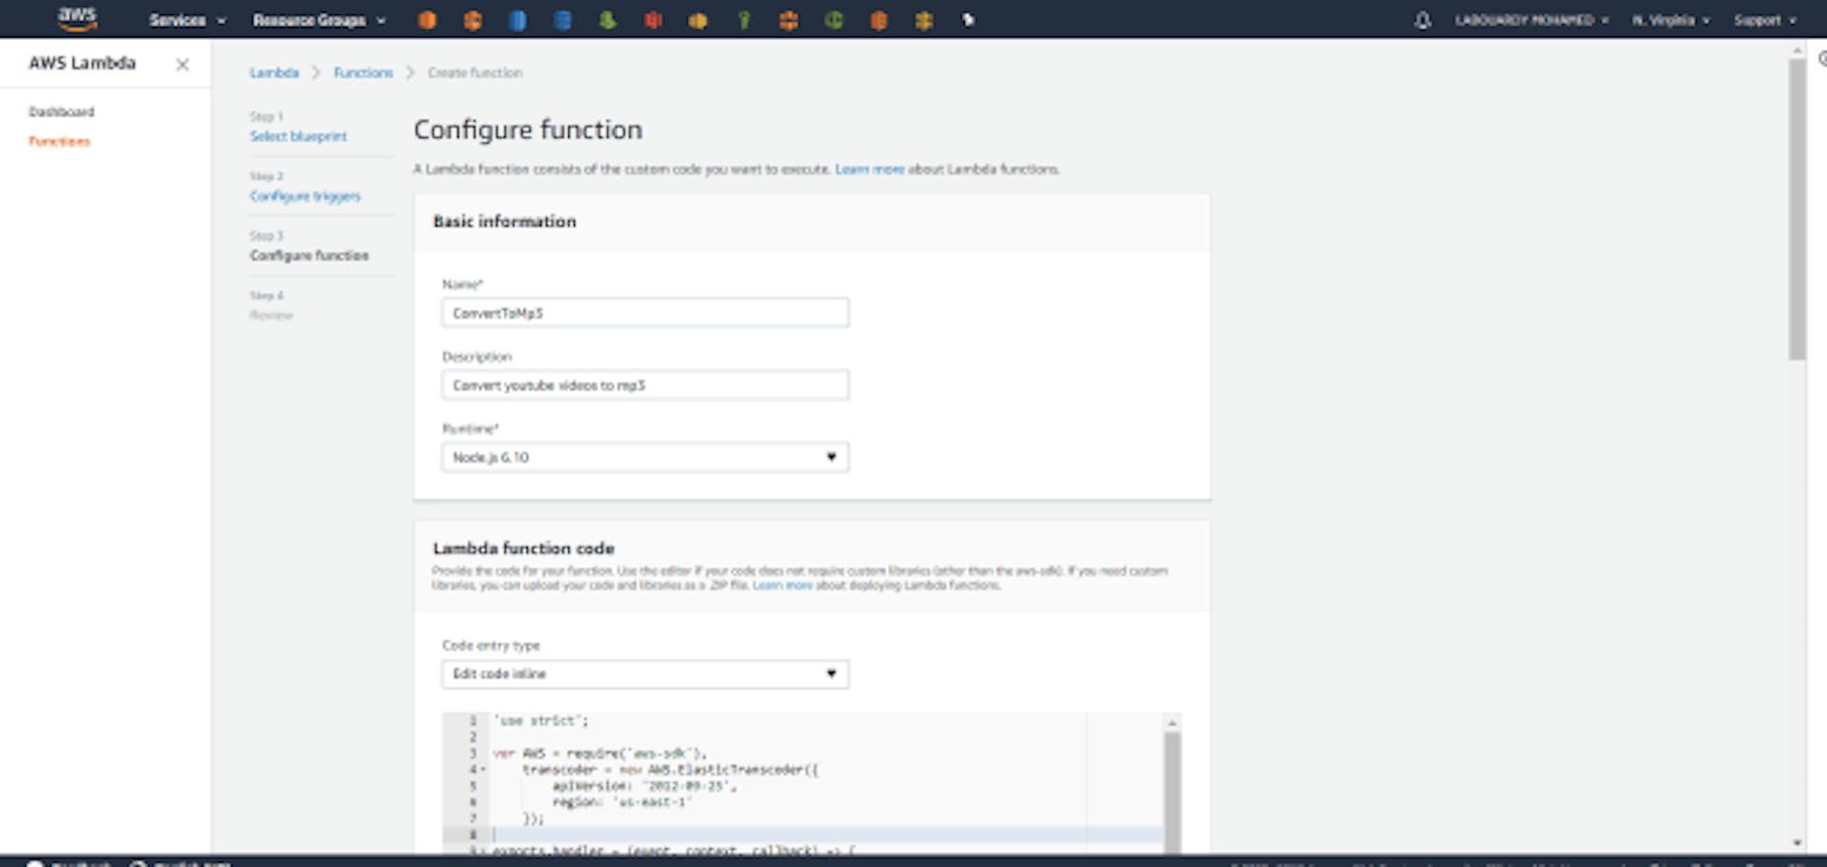Click the Name field containing ConvertToMp3
1827x867 pixels.
pos(644,313)
